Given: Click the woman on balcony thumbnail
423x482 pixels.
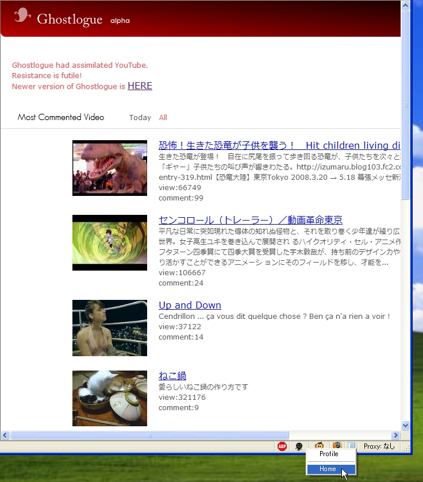Looking at the screenshot, I should (x=110, y=328).
